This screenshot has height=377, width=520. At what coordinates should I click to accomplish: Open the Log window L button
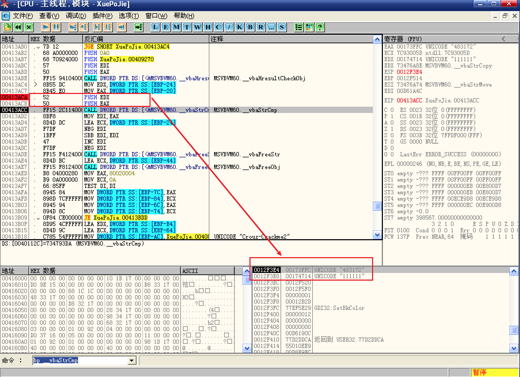[155, 27]
